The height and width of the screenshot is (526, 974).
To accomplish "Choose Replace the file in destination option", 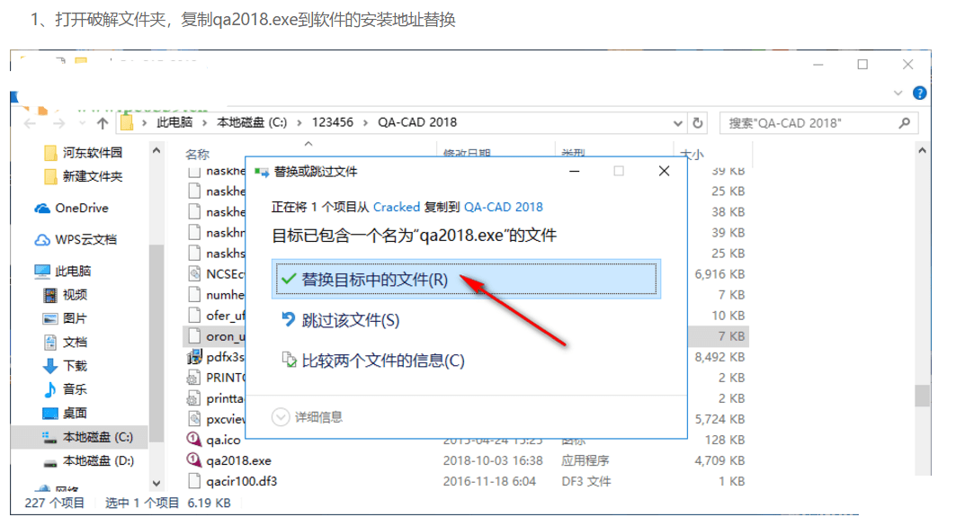I will point(466,280).
